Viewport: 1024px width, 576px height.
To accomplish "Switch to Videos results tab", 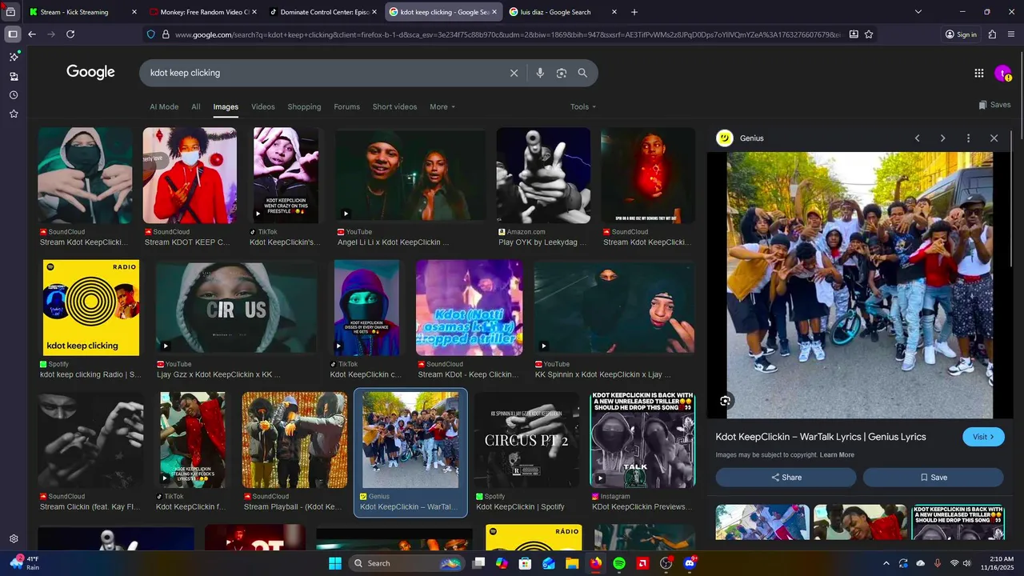I will click(x=263, y=106).
